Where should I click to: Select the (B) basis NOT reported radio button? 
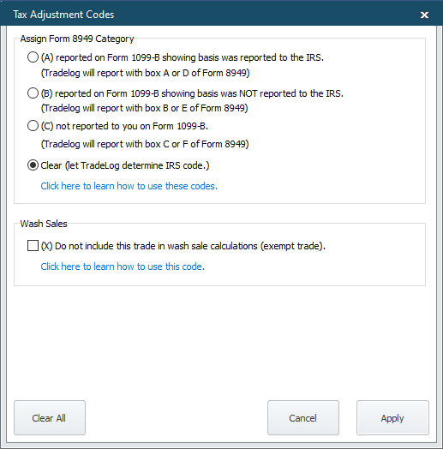pyautogui.click(x=33, y=93)
